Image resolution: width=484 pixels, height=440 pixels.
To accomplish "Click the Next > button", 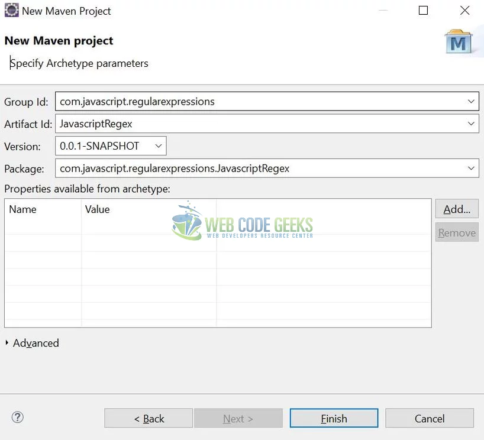I will [x=238, y=418].
